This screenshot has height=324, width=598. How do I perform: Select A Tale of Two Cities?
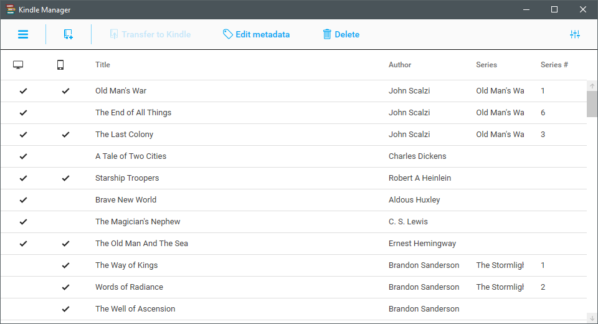[x=131, y=156]
